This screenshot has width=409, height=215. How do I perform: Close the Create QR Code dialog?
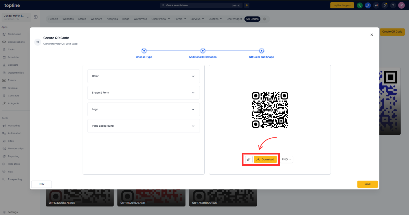(372, 35)
